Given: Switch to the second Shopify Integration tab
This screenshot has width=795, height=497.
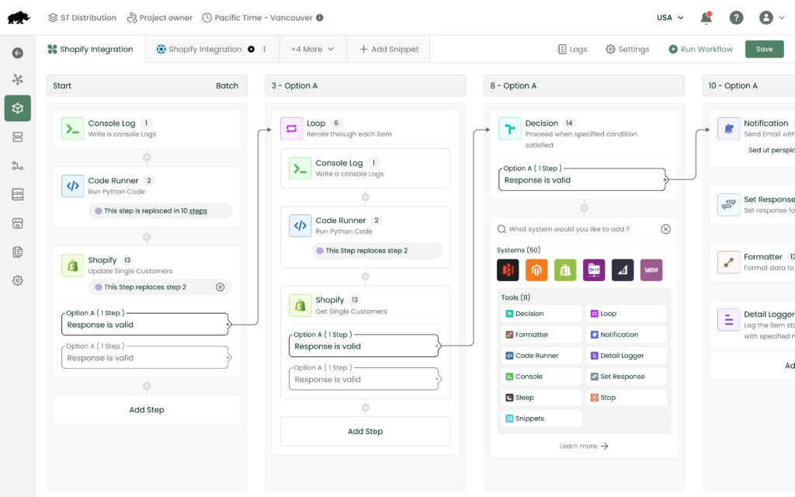Looking at the screenshot, I should [x=205, y=49].
